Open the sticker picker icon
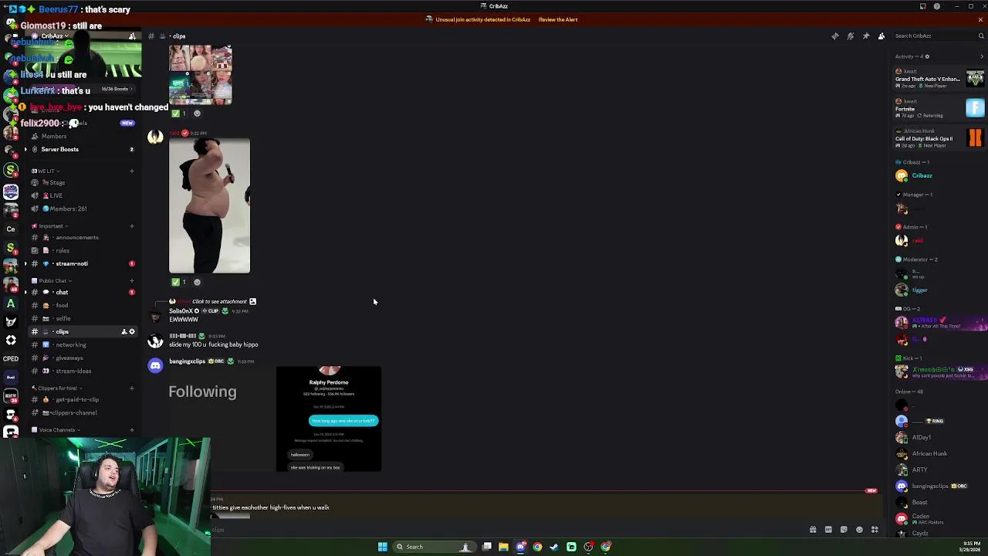 click(x=844, y=530)
